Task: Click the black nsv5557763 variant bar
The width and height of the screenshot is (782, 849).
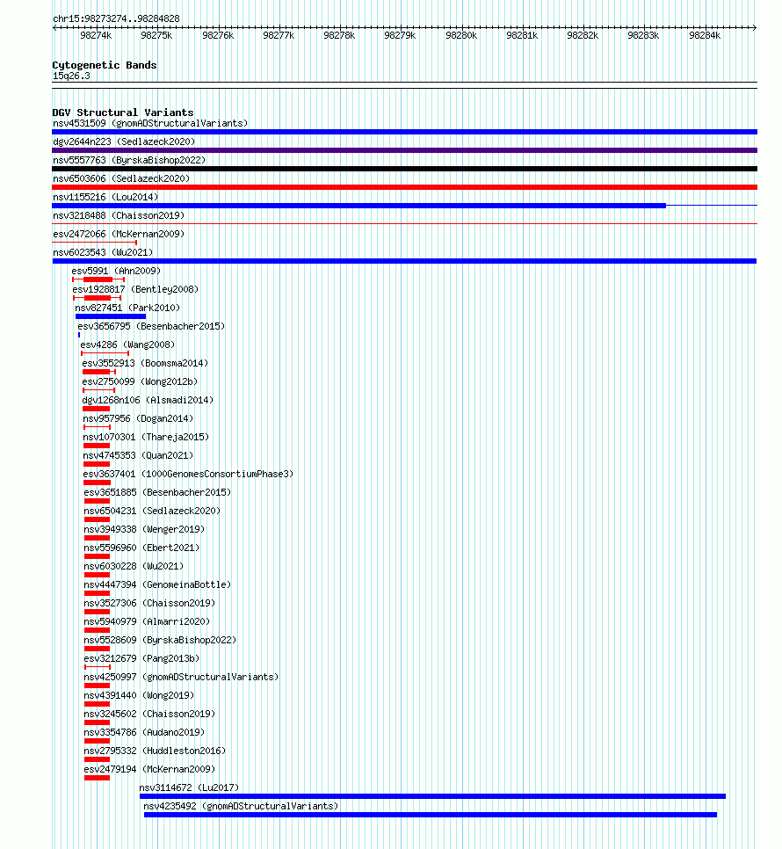Action: pyautogui.click(x=405, y=169)
